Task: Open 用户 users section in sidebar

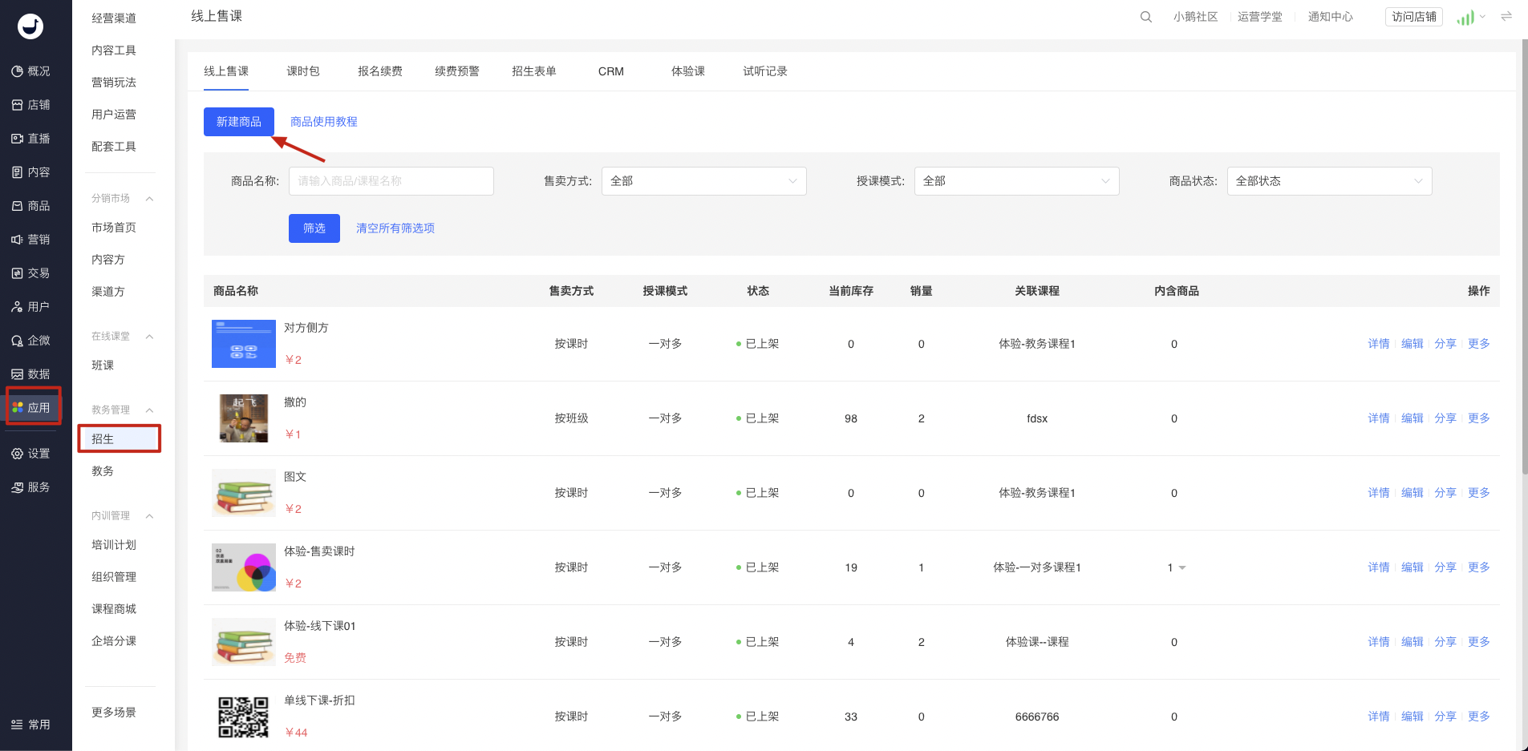Action: pos(30,307)
